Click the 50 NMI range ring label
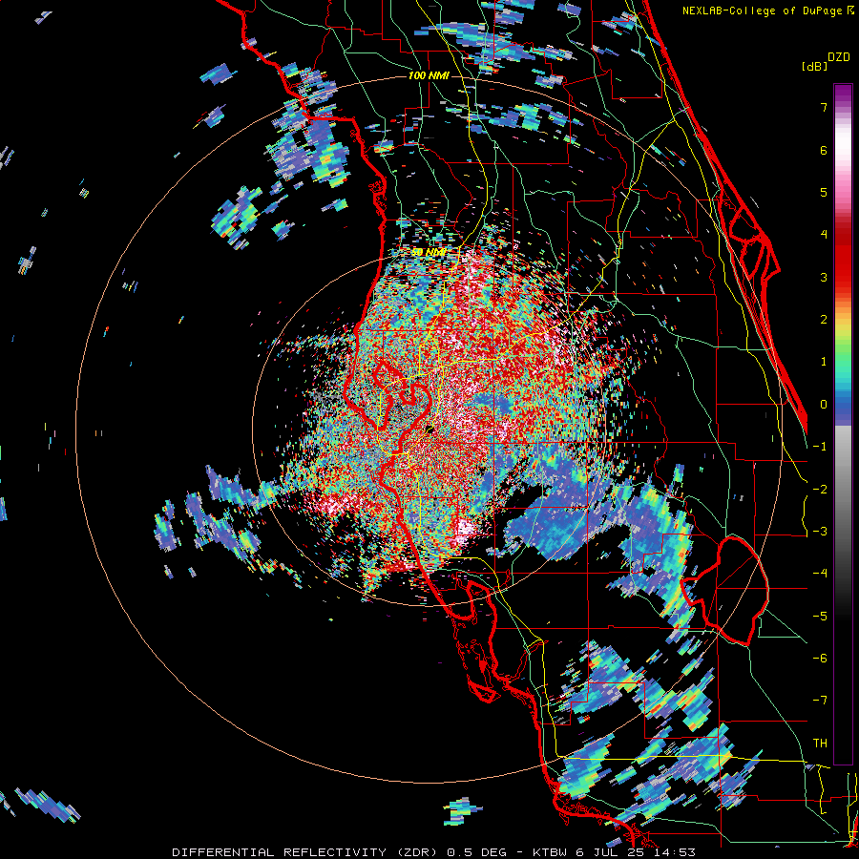Viewport: 859px width, 859px height. pyautogui.click(x=429, y=253)
